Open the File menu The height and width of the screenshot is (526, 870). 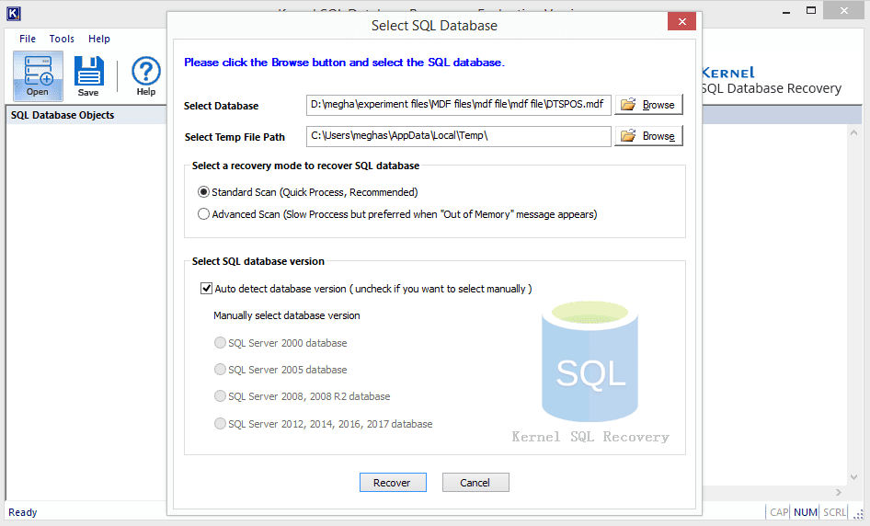28,39
